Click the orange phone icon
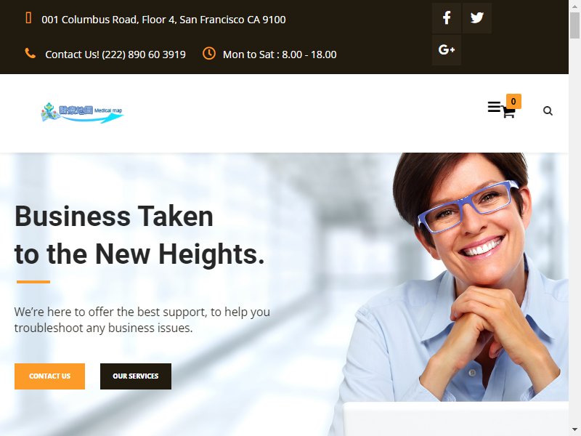This screenshot has width=581, height=436. (30, 53)
